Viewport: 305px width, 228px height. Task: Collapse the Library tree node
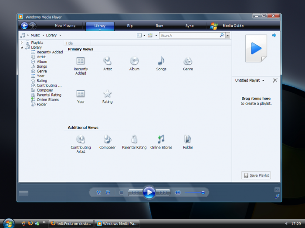point(22,47)
